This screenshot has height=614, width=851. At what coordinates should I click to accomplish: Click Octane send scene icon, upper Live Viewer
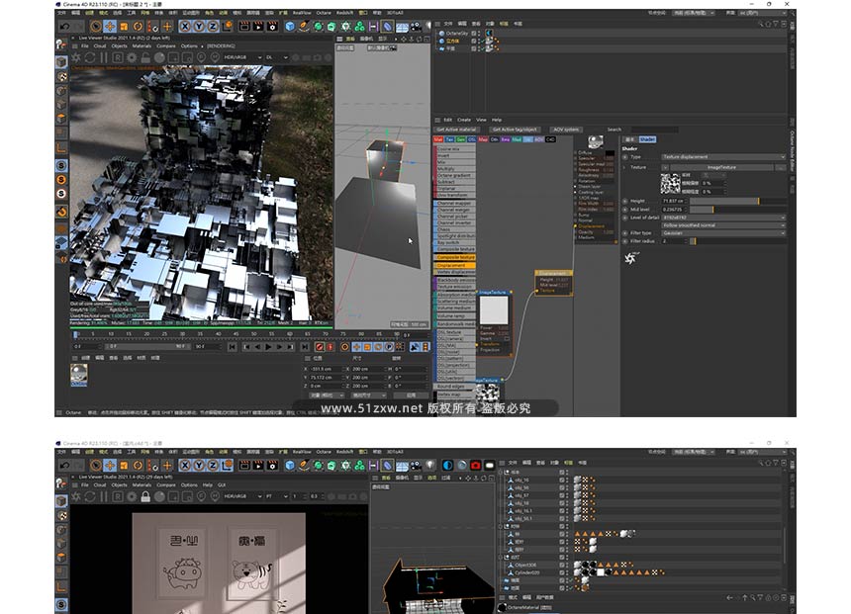click(x=76, y=57)
